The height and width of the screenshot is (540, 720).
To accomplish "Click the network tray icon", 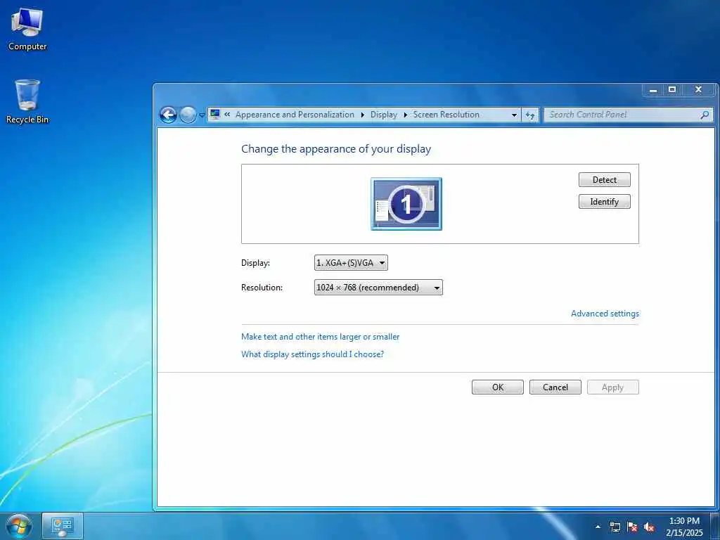I will point(615,527).
